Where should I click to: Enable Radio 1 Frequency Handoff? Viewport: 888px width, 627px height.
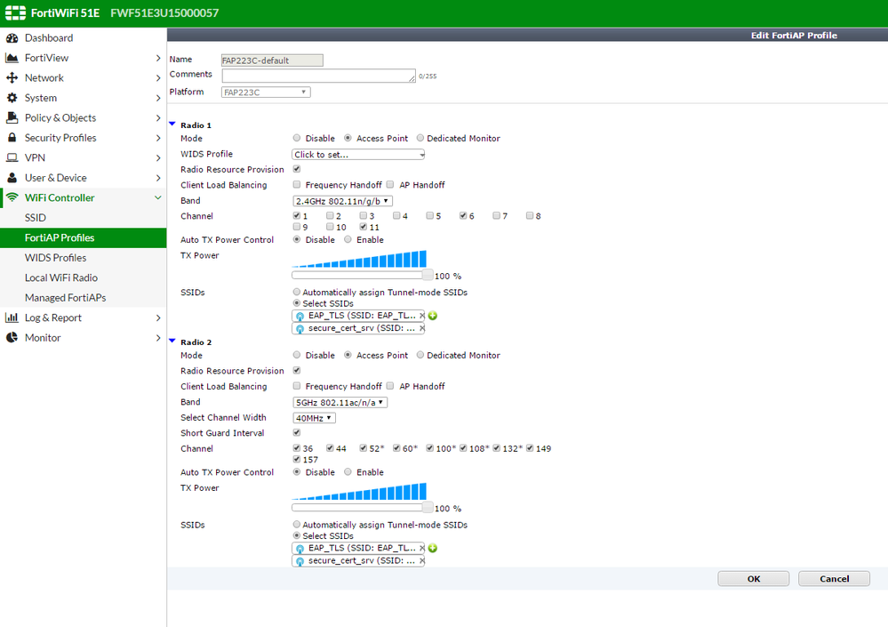pyautogui.click(x=297, y=184)
